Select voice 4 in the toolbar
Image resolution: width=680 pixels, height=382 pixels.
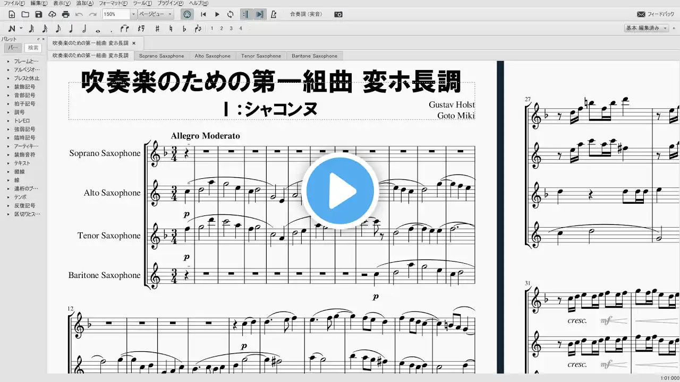(x=241, y=28)
